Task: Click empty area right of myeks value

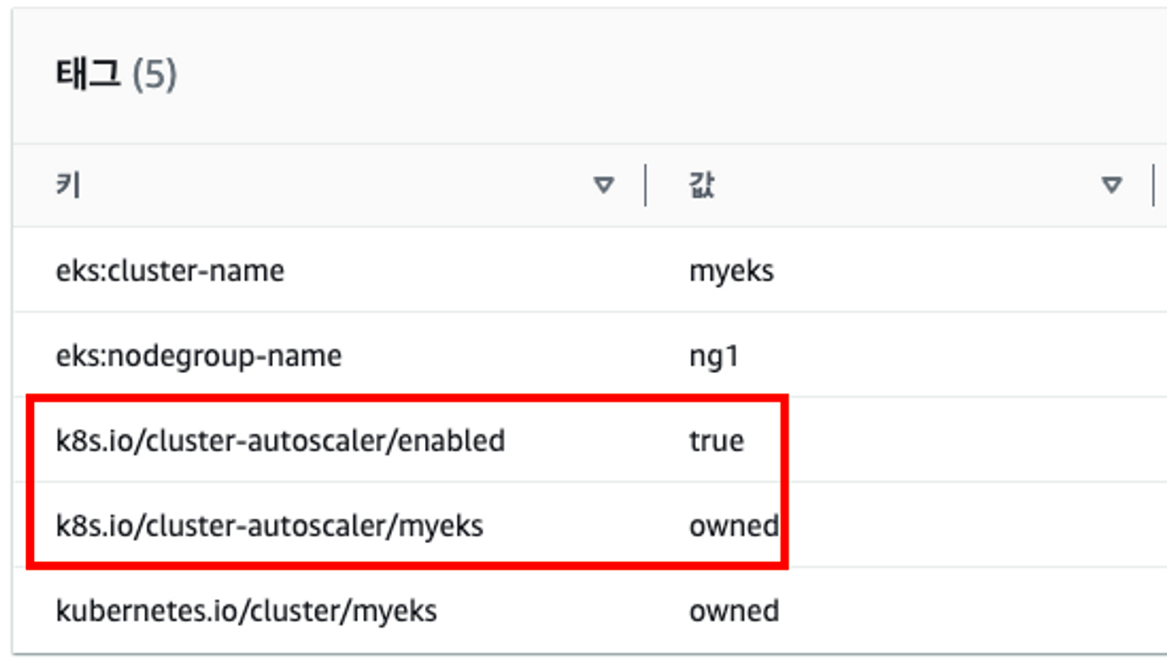Action: pyautogui.click(x=963, y=271)
